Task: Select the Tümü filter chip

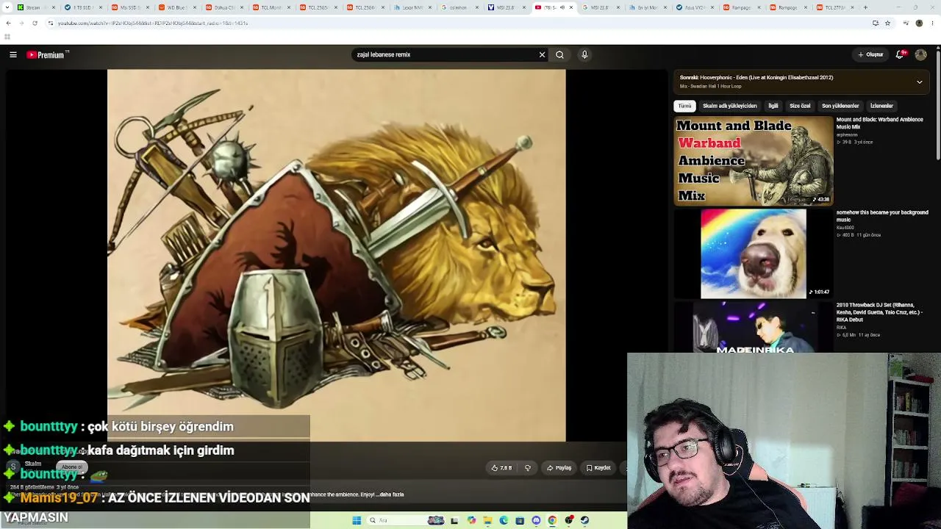Action: click(684, 106)
